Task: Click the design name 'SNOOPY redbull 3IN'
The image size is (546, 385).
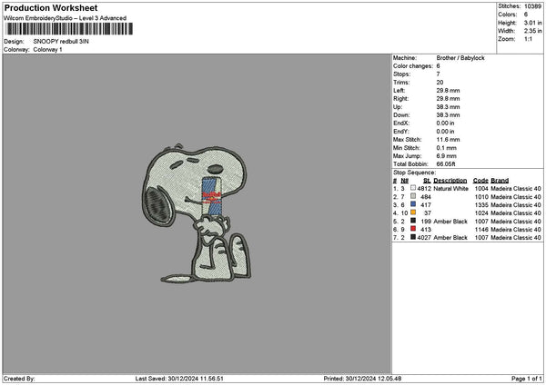Action: tap(61, 42)
